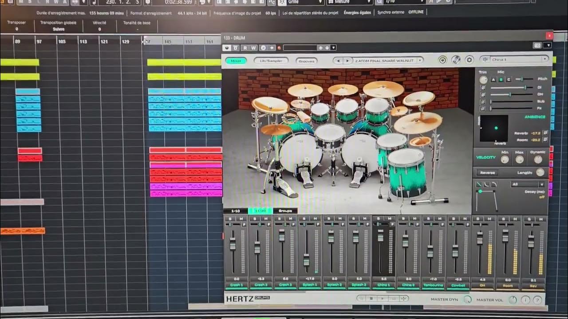The width and height of the screenshot is (568, 319).
Task: Toggle phase invert icon on DI row
Action: pos(483,88)
